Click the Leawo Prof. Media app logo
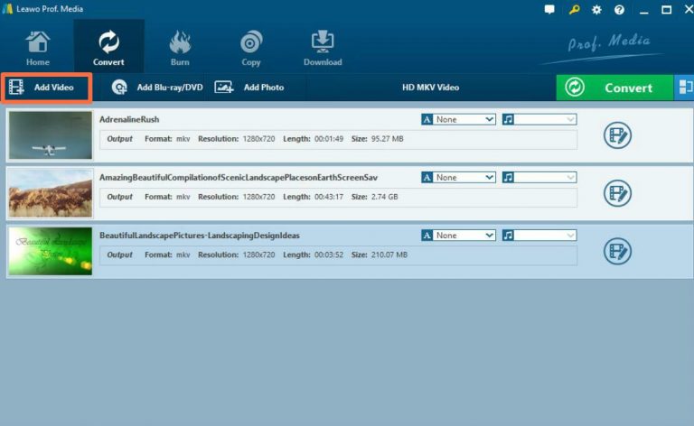This screenshot has width=694, height=426. point(7,9)
